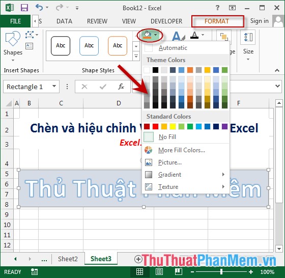The image size is (285, 278).
Task: Click the zoom slider handle
Action: point(221,272)
